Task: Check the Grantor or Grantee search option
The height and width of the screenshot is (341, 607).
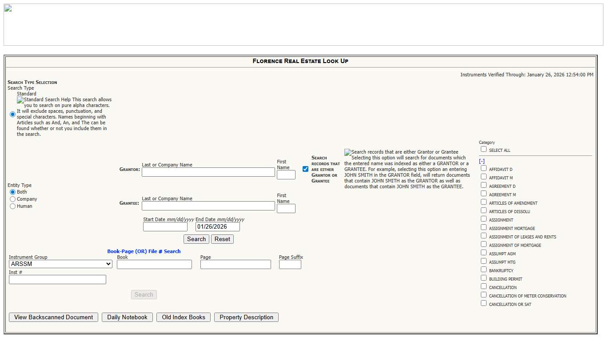Action: click(305, 169)
